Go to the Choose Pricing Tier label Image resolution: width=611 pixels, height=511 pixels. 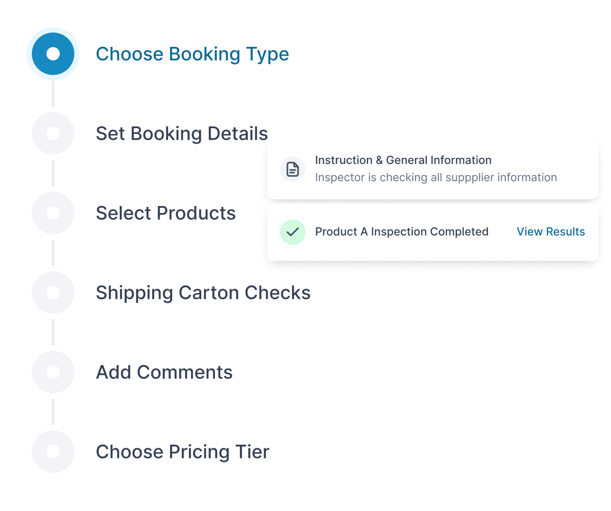click(x=182, y=452)
